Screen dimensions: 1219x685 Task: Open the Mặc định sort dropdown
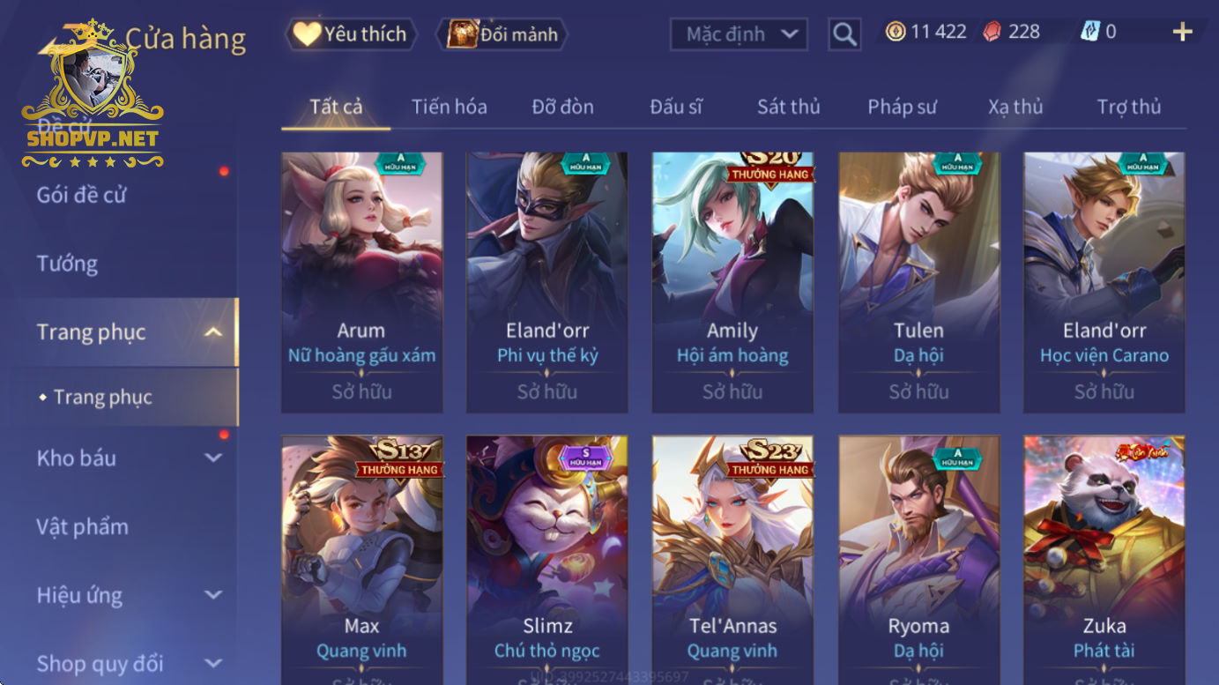(739, 34)
